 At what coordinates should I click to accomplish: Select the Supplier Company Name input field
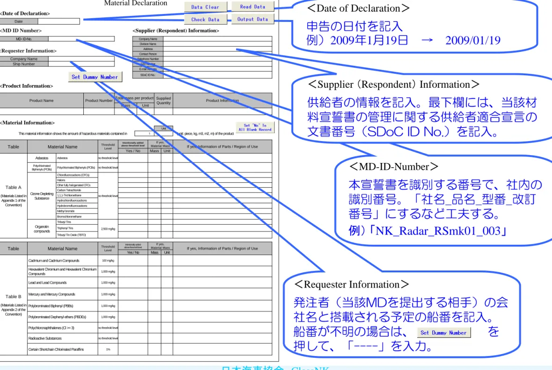(218, 39)
